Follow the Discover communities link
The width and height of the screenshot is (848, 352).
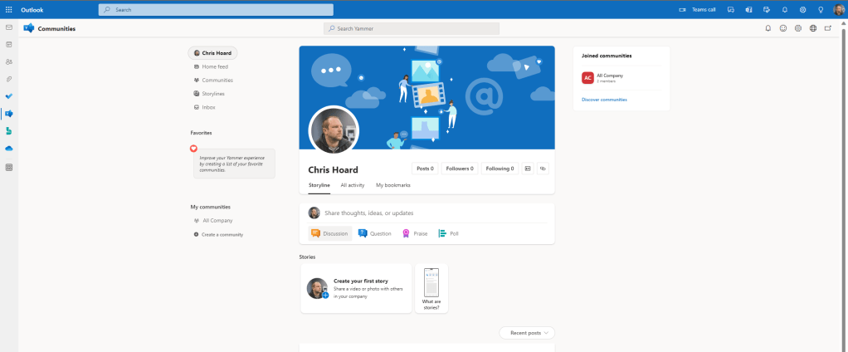coord(604,100)
